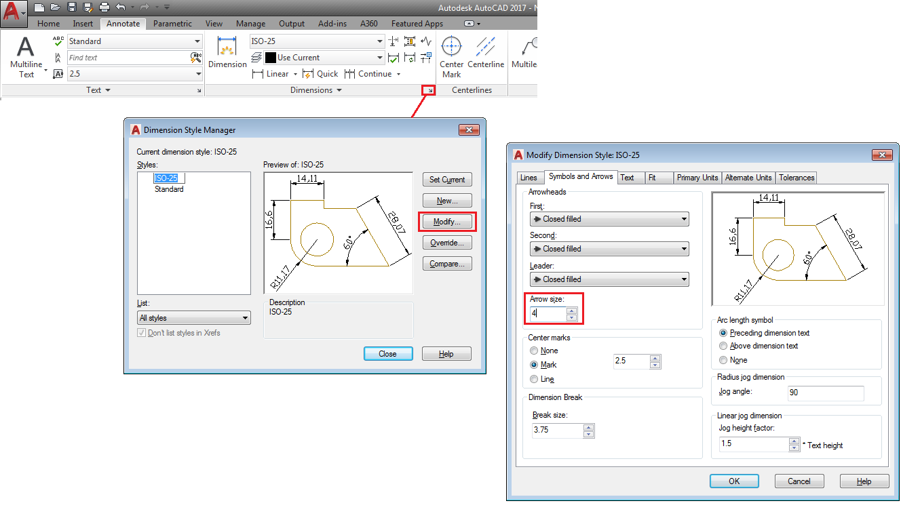Select the Center Mark tool
This screenshot has width=920, height=518.
[451, 56]
